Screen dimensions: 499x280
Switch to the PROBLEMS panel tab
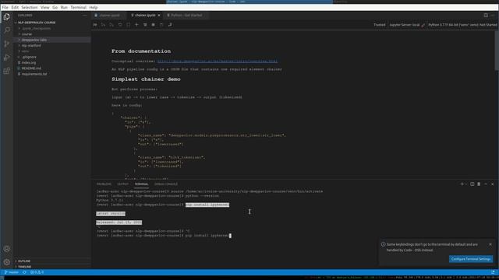point(104,184)
